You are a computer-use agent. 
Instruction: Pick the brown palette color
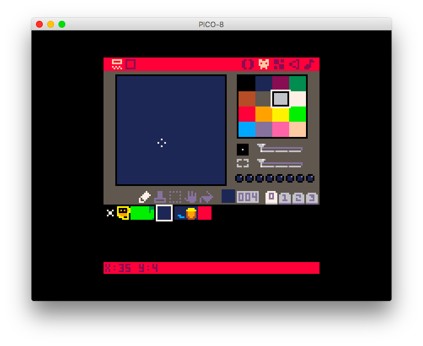click(247, 99)
